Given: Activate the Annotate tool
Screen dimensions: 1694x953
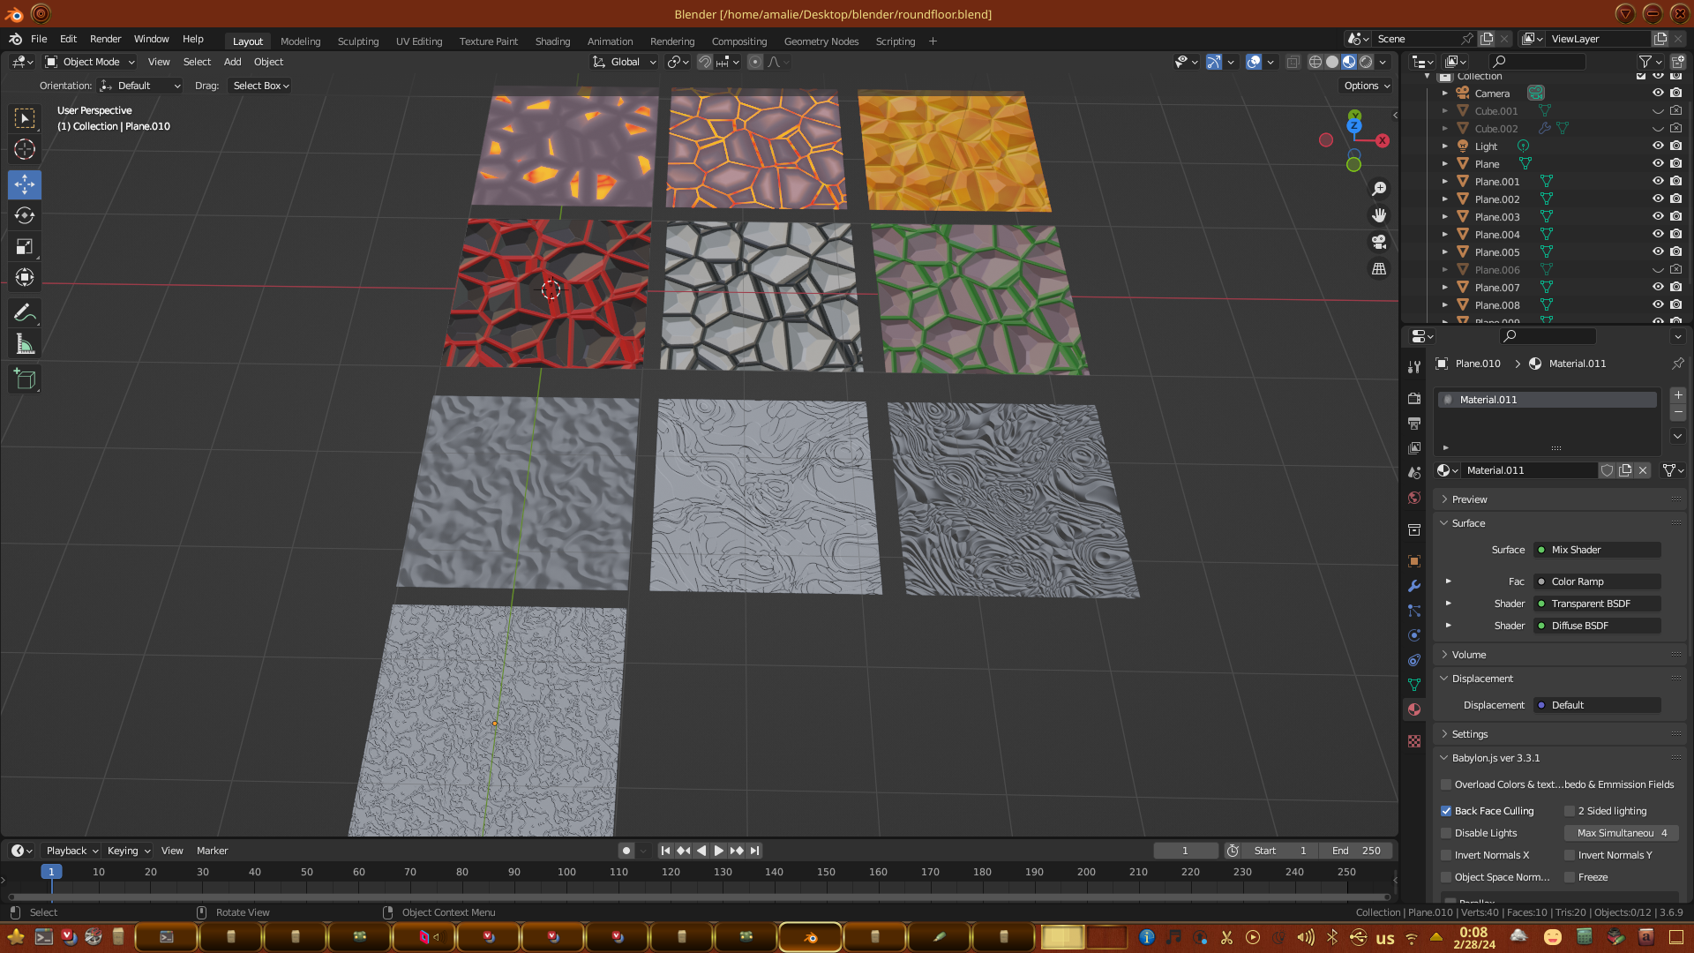Looking at the screenshot, I should pos(25,312).
